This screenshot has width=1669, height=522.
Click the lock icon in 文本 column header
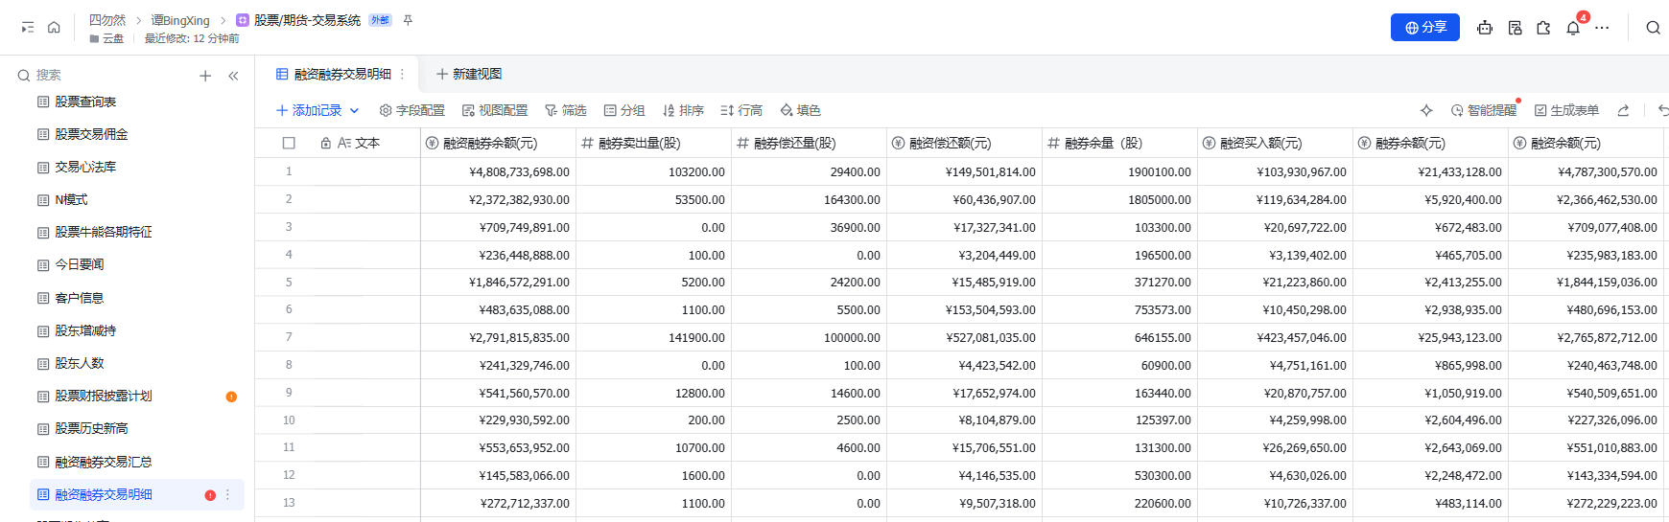pyautogui.click(x=326, y=143)
